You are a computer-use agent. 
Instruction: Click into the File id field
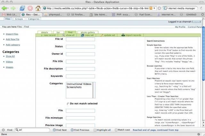tap(80, 39)
